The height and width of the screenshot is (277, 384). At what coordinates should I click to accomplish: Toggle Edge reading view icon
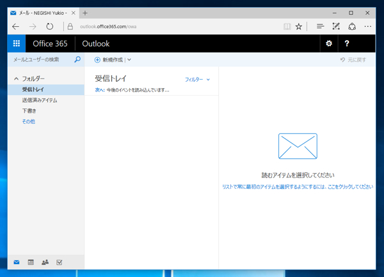click(287, 26)
